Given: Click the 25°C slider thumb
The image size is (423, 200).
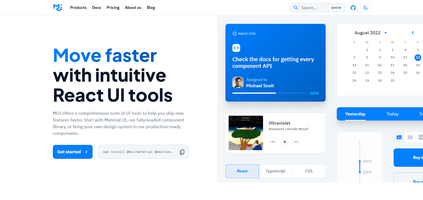Looking at the screenshot, I should point(360,172).
